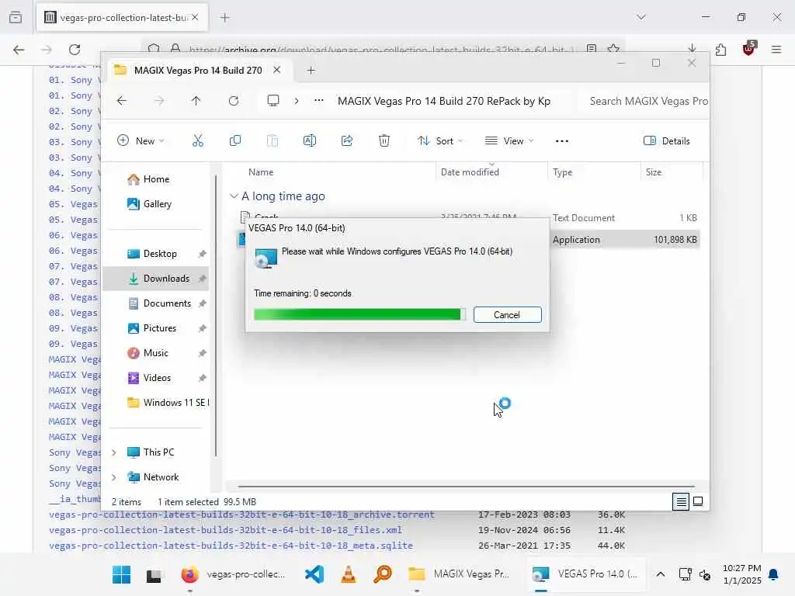Open Firefox downloads panel arrow
Screen dimensions: 795x596
(x=692, y=49)
